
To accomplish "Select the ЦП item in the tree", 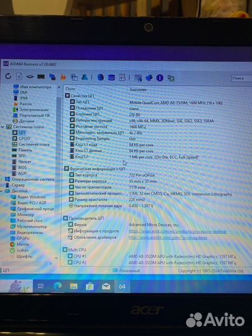I will coord(22,133).
